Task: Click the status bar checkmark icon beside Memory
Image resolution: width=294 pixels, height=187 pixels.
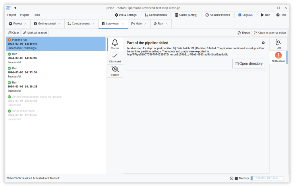Action: (x=231, y=178)
